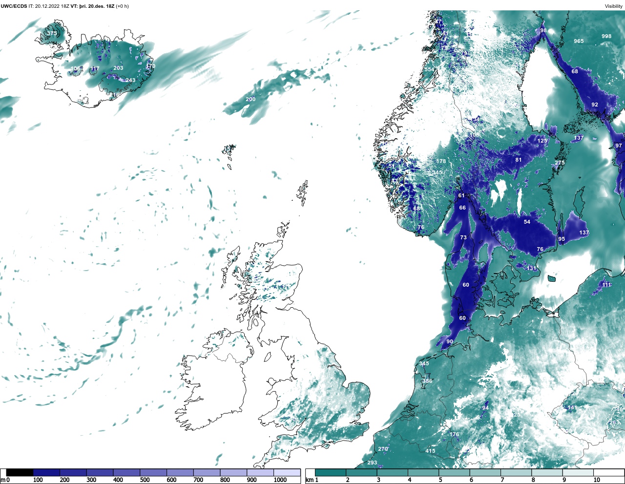Select the 6–7 km legend swatch
The image size is (625, 484).
(x=485, y=472)
